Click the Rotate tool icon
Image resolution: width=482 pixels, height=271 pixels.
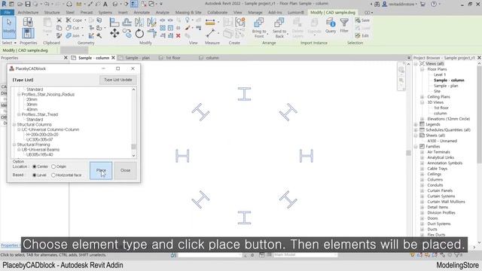139,33
